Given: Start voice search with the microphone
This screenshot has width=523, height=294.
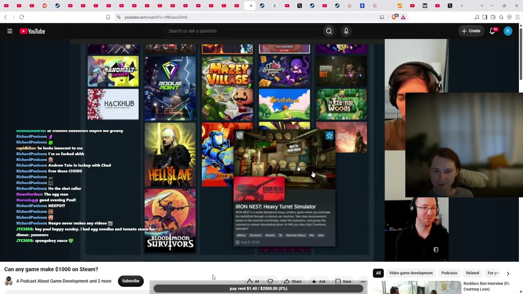Looking at the screenshot, I should (x=346, y=31).
